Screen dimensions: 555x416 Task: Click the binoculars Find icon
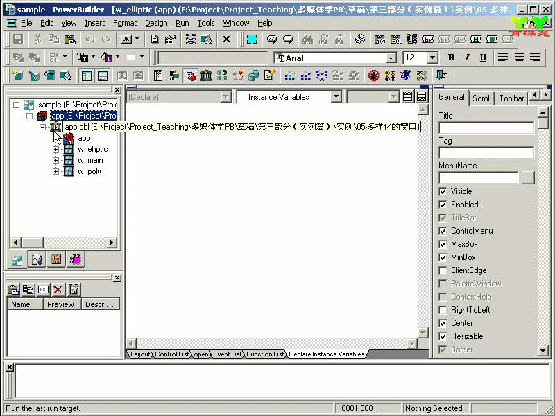coord(307,39)
